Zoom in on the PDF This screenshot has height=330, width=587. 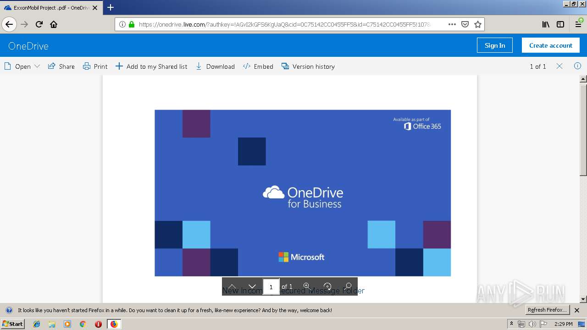[x=306, y=286]
